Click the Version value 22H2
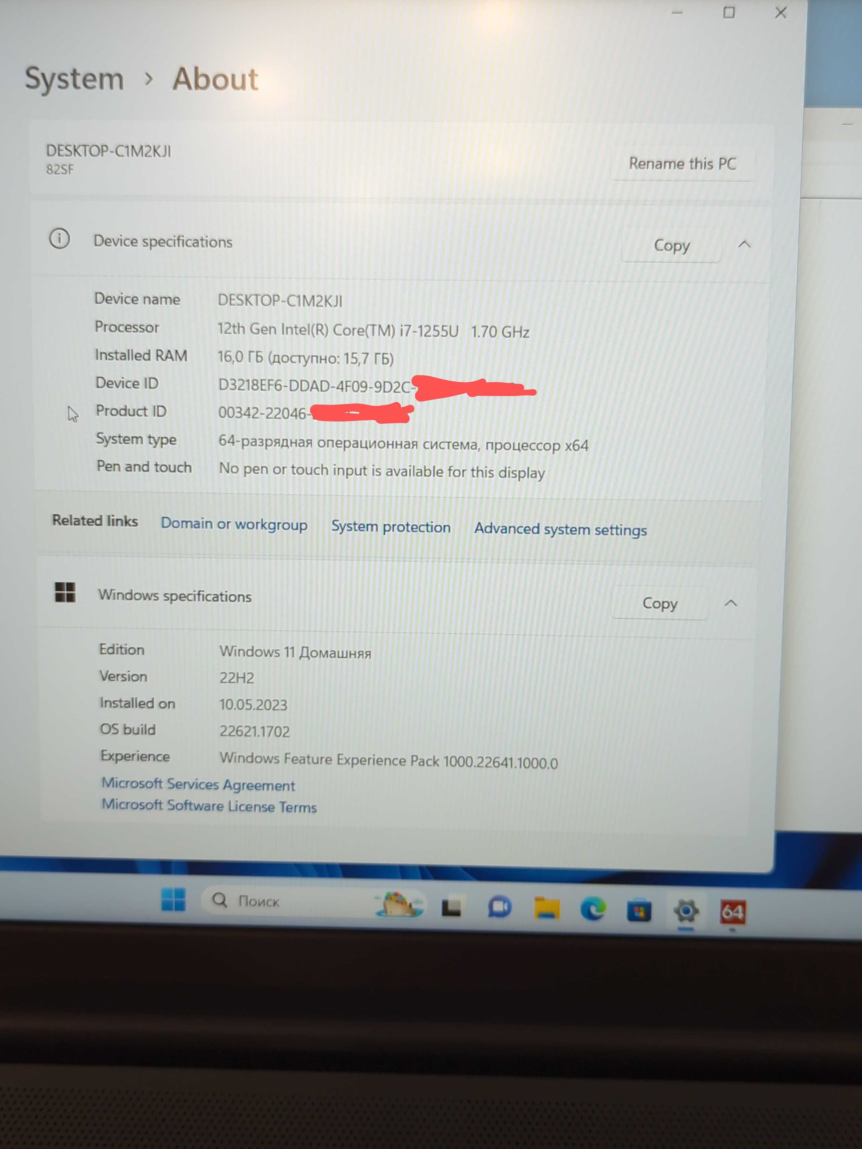Image resolution: width=862 pixels, height=1149 pixels. 237,678
